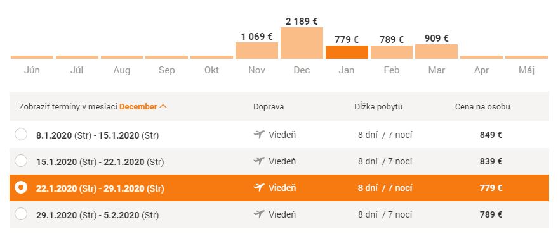Viewport: 558px width, 241px height.
Task: Collapse the December month chevron
Action: tap(163, 106)
